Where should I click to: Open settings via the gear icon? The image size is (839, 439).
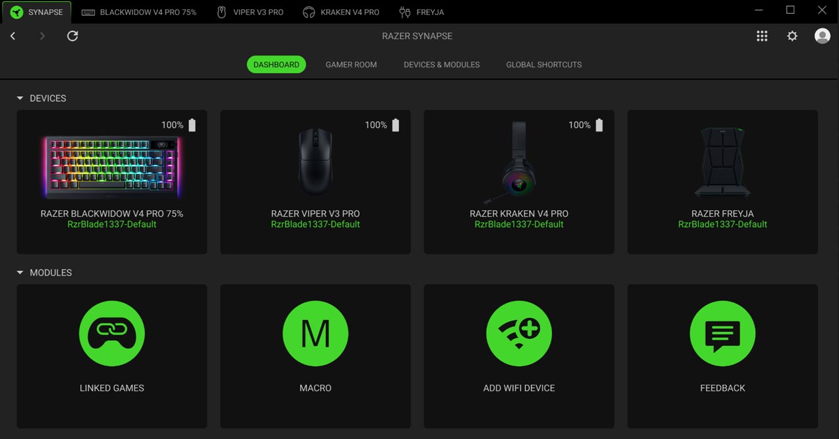792,36
